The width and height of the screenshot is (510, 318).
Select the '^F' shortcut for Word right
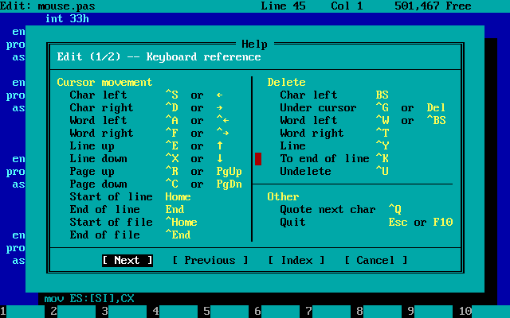coord(172,133)
